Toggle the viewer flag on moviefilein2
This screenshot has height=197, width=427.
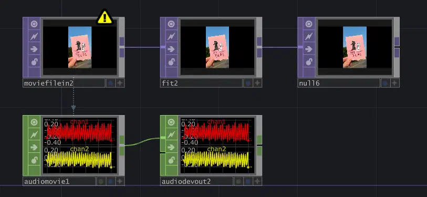tap(34, 24)
